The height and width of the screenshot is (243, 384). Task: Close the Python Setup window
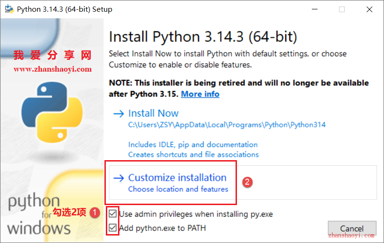(369, 9)
